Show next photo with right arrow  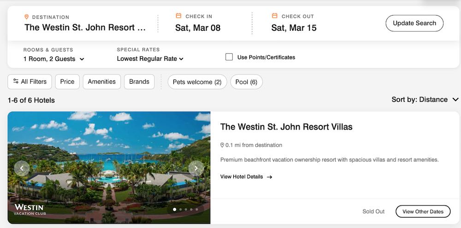tap(196, 168)
